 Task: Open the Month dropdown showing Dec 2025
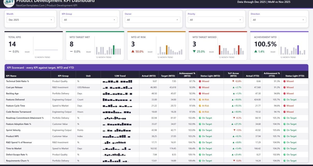31,20
